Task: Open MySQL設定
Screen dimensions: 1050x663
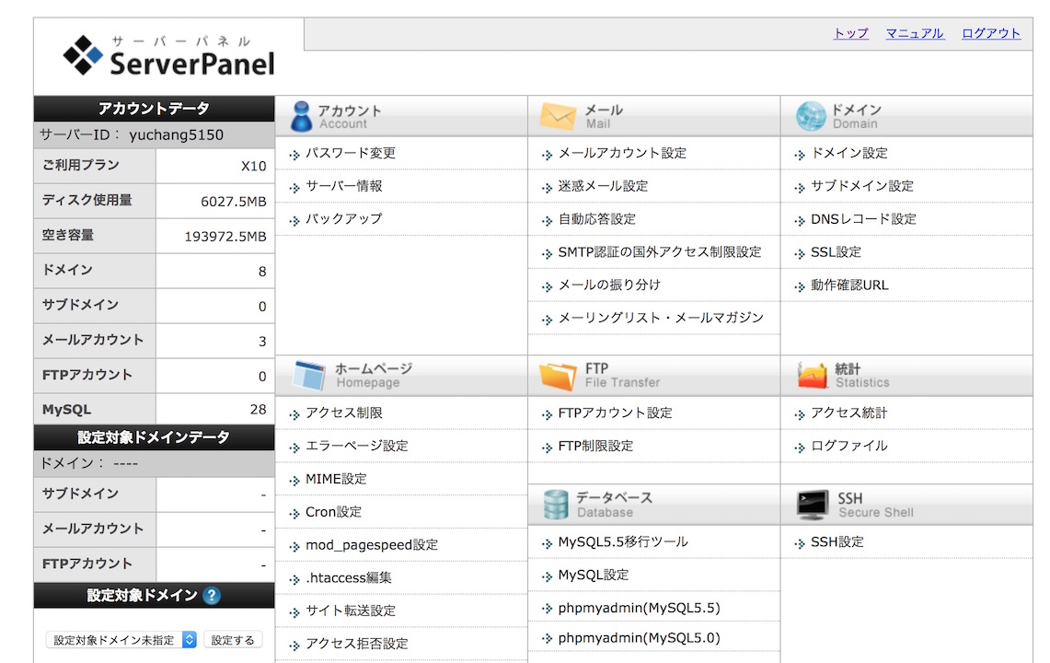Action: [594, 575]
